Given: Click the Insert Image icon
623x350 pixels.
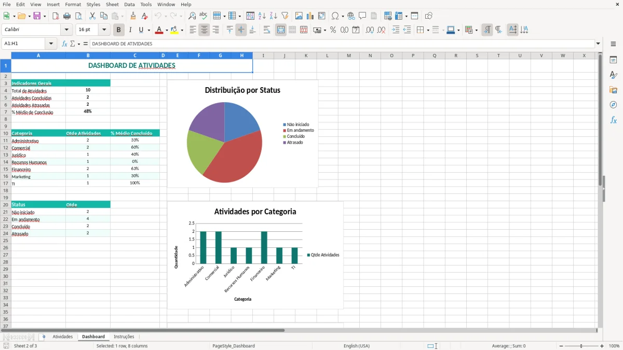Looking at the screenshot, I should [299, 16].
